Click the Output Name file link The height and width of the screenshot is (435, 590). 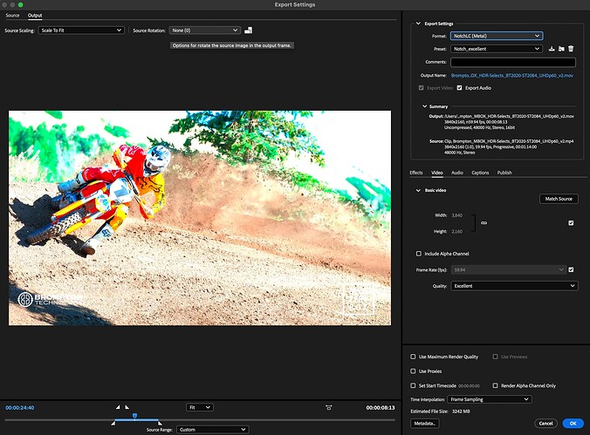click(512, 76)
